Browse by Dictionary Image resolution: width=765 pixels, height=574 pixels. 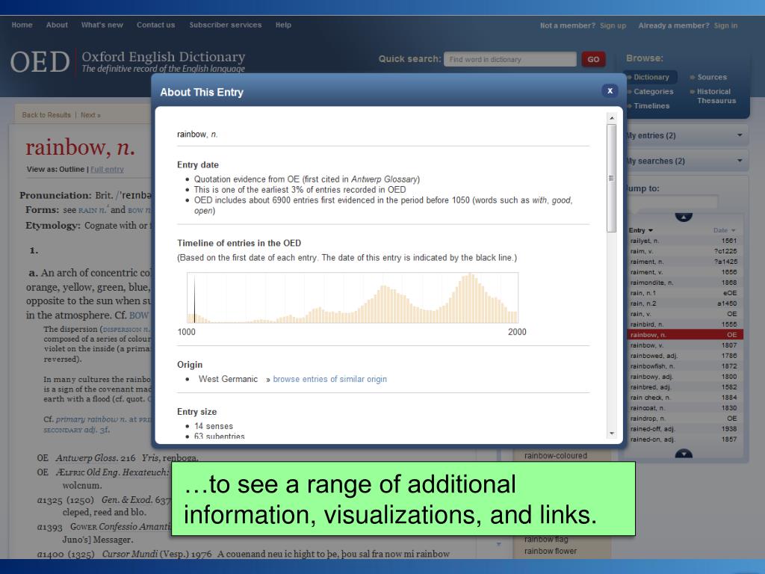651,77
